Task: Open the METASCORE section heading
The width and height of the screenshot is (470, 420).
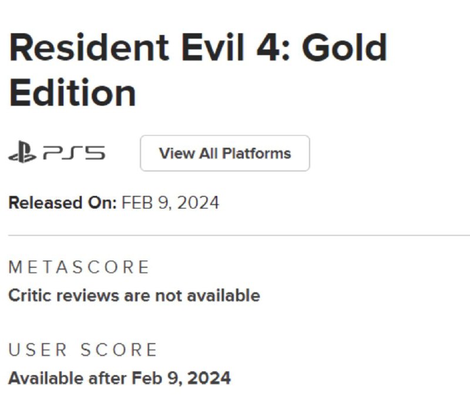Action: [79, 267]
